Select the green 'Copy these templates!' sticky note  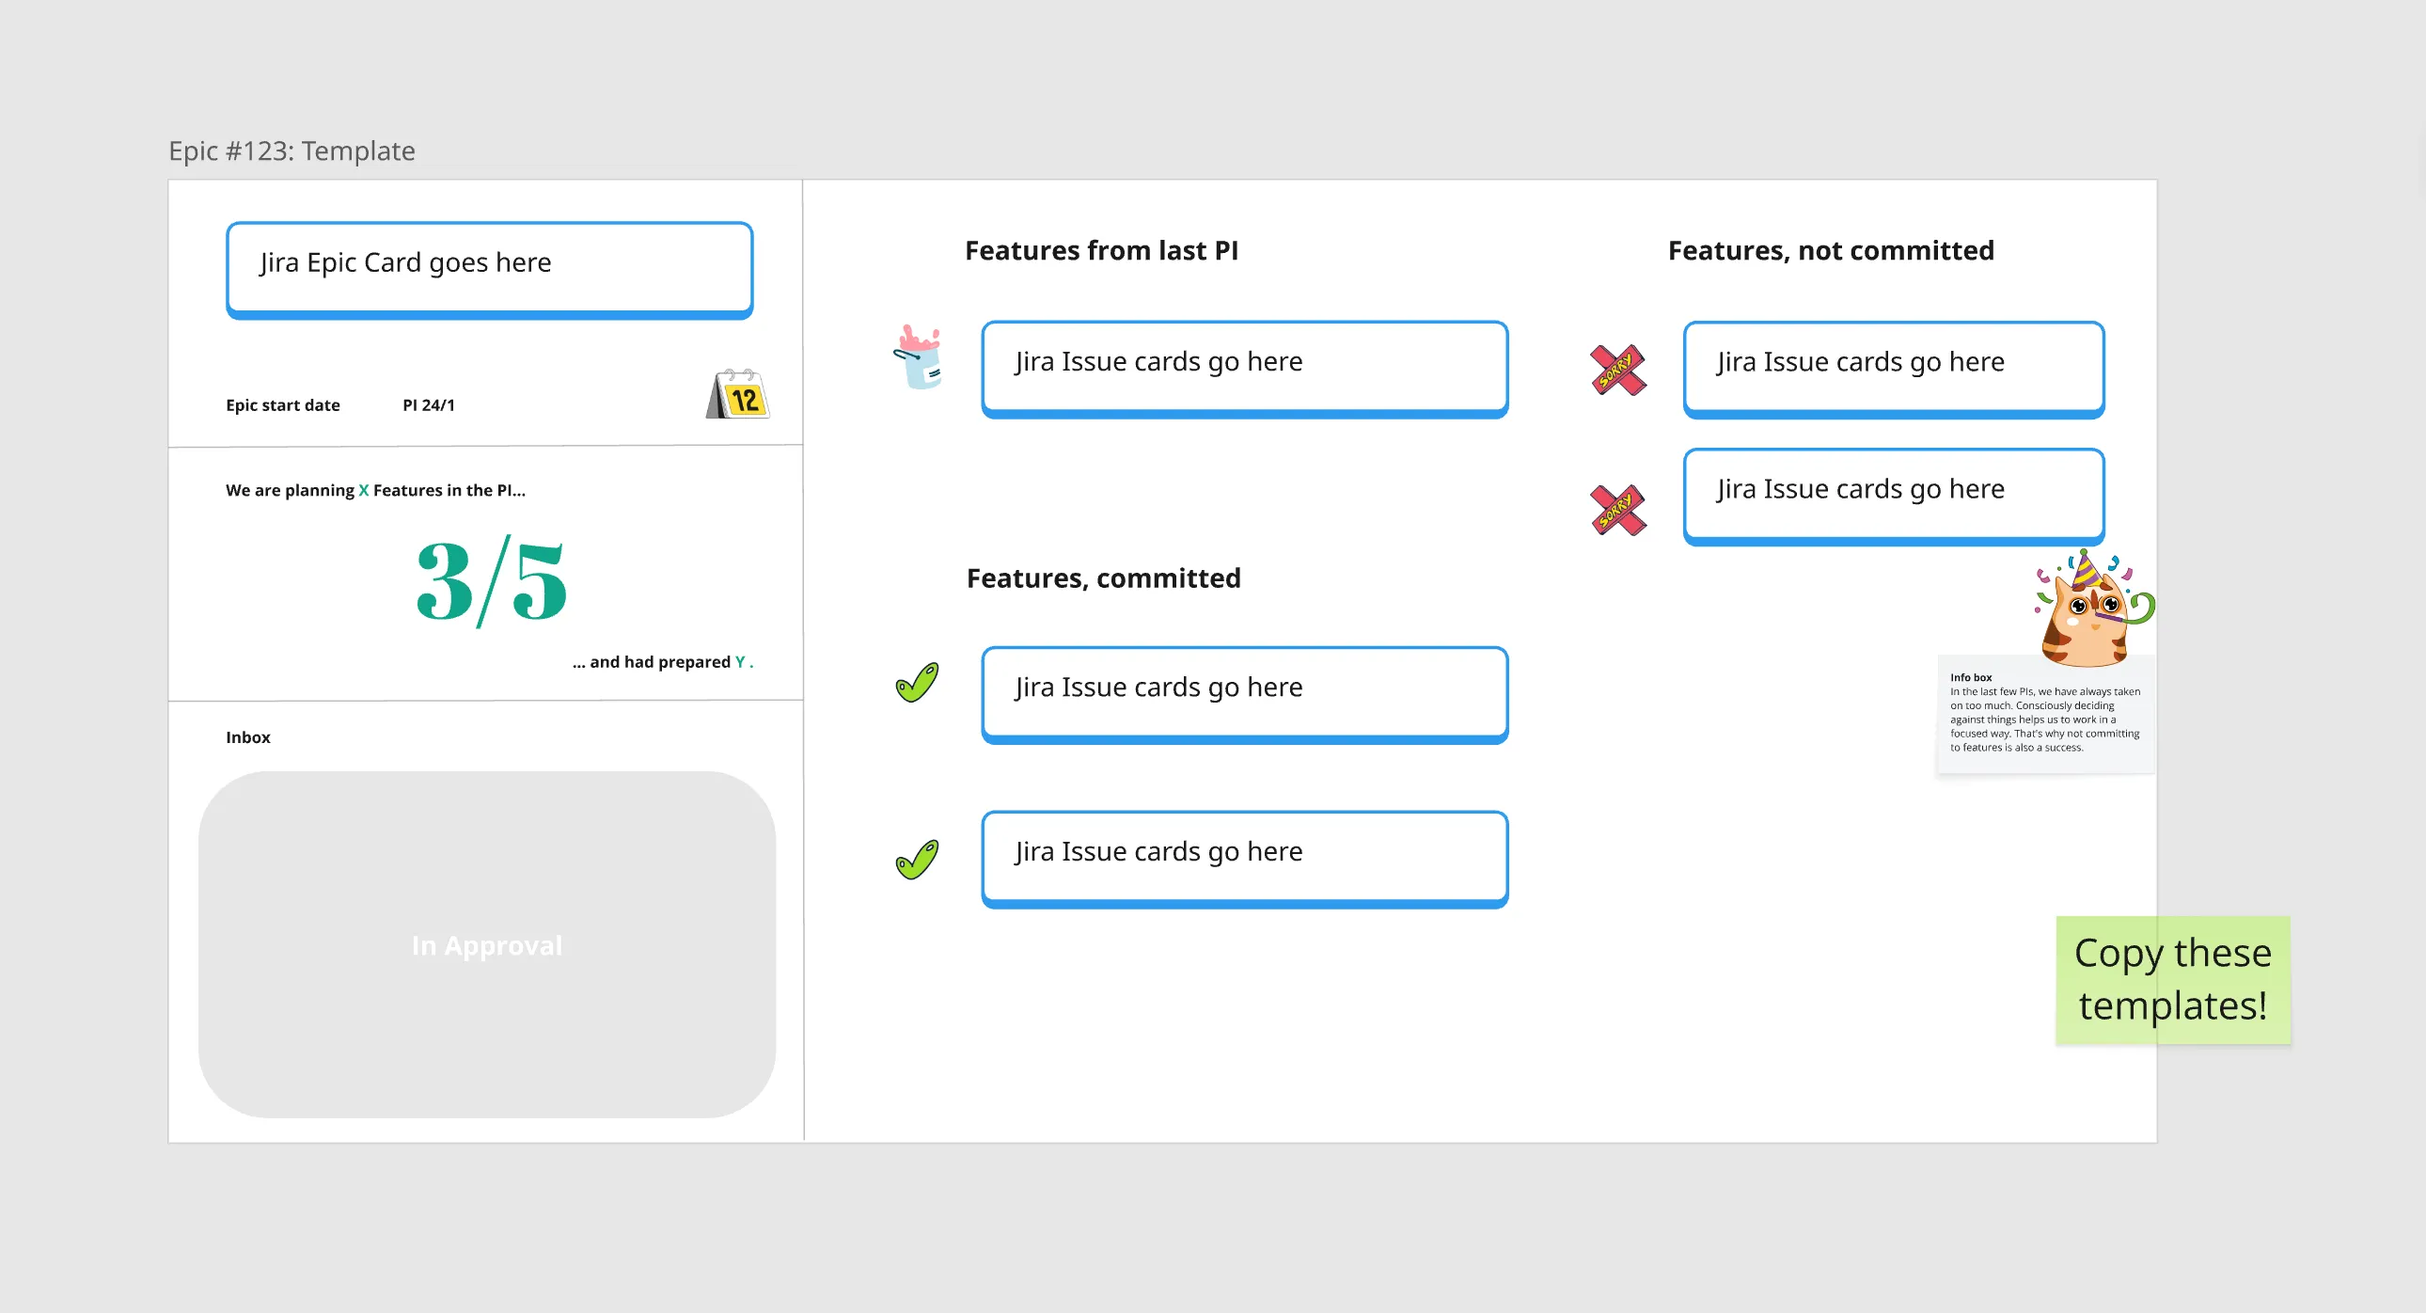pos(2172,979)
